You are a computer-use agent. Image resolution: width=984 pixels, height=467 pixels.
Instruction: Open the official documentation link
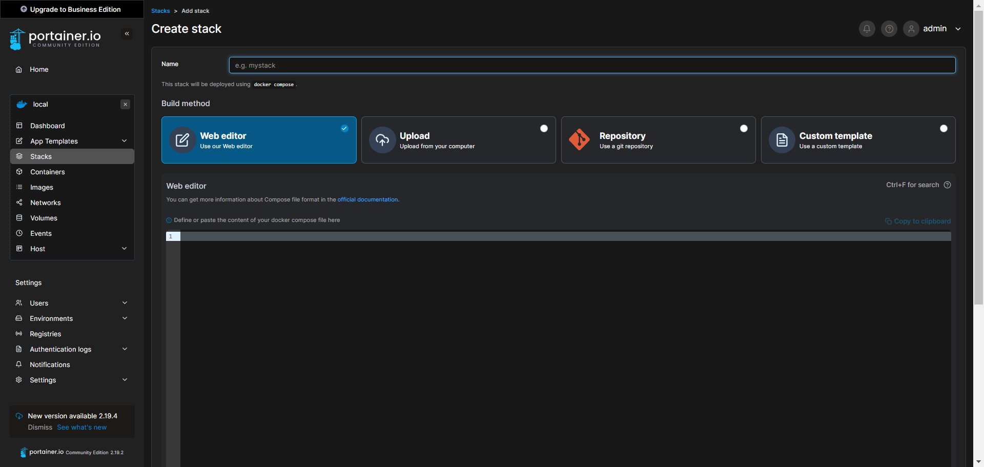click(367, 199)
